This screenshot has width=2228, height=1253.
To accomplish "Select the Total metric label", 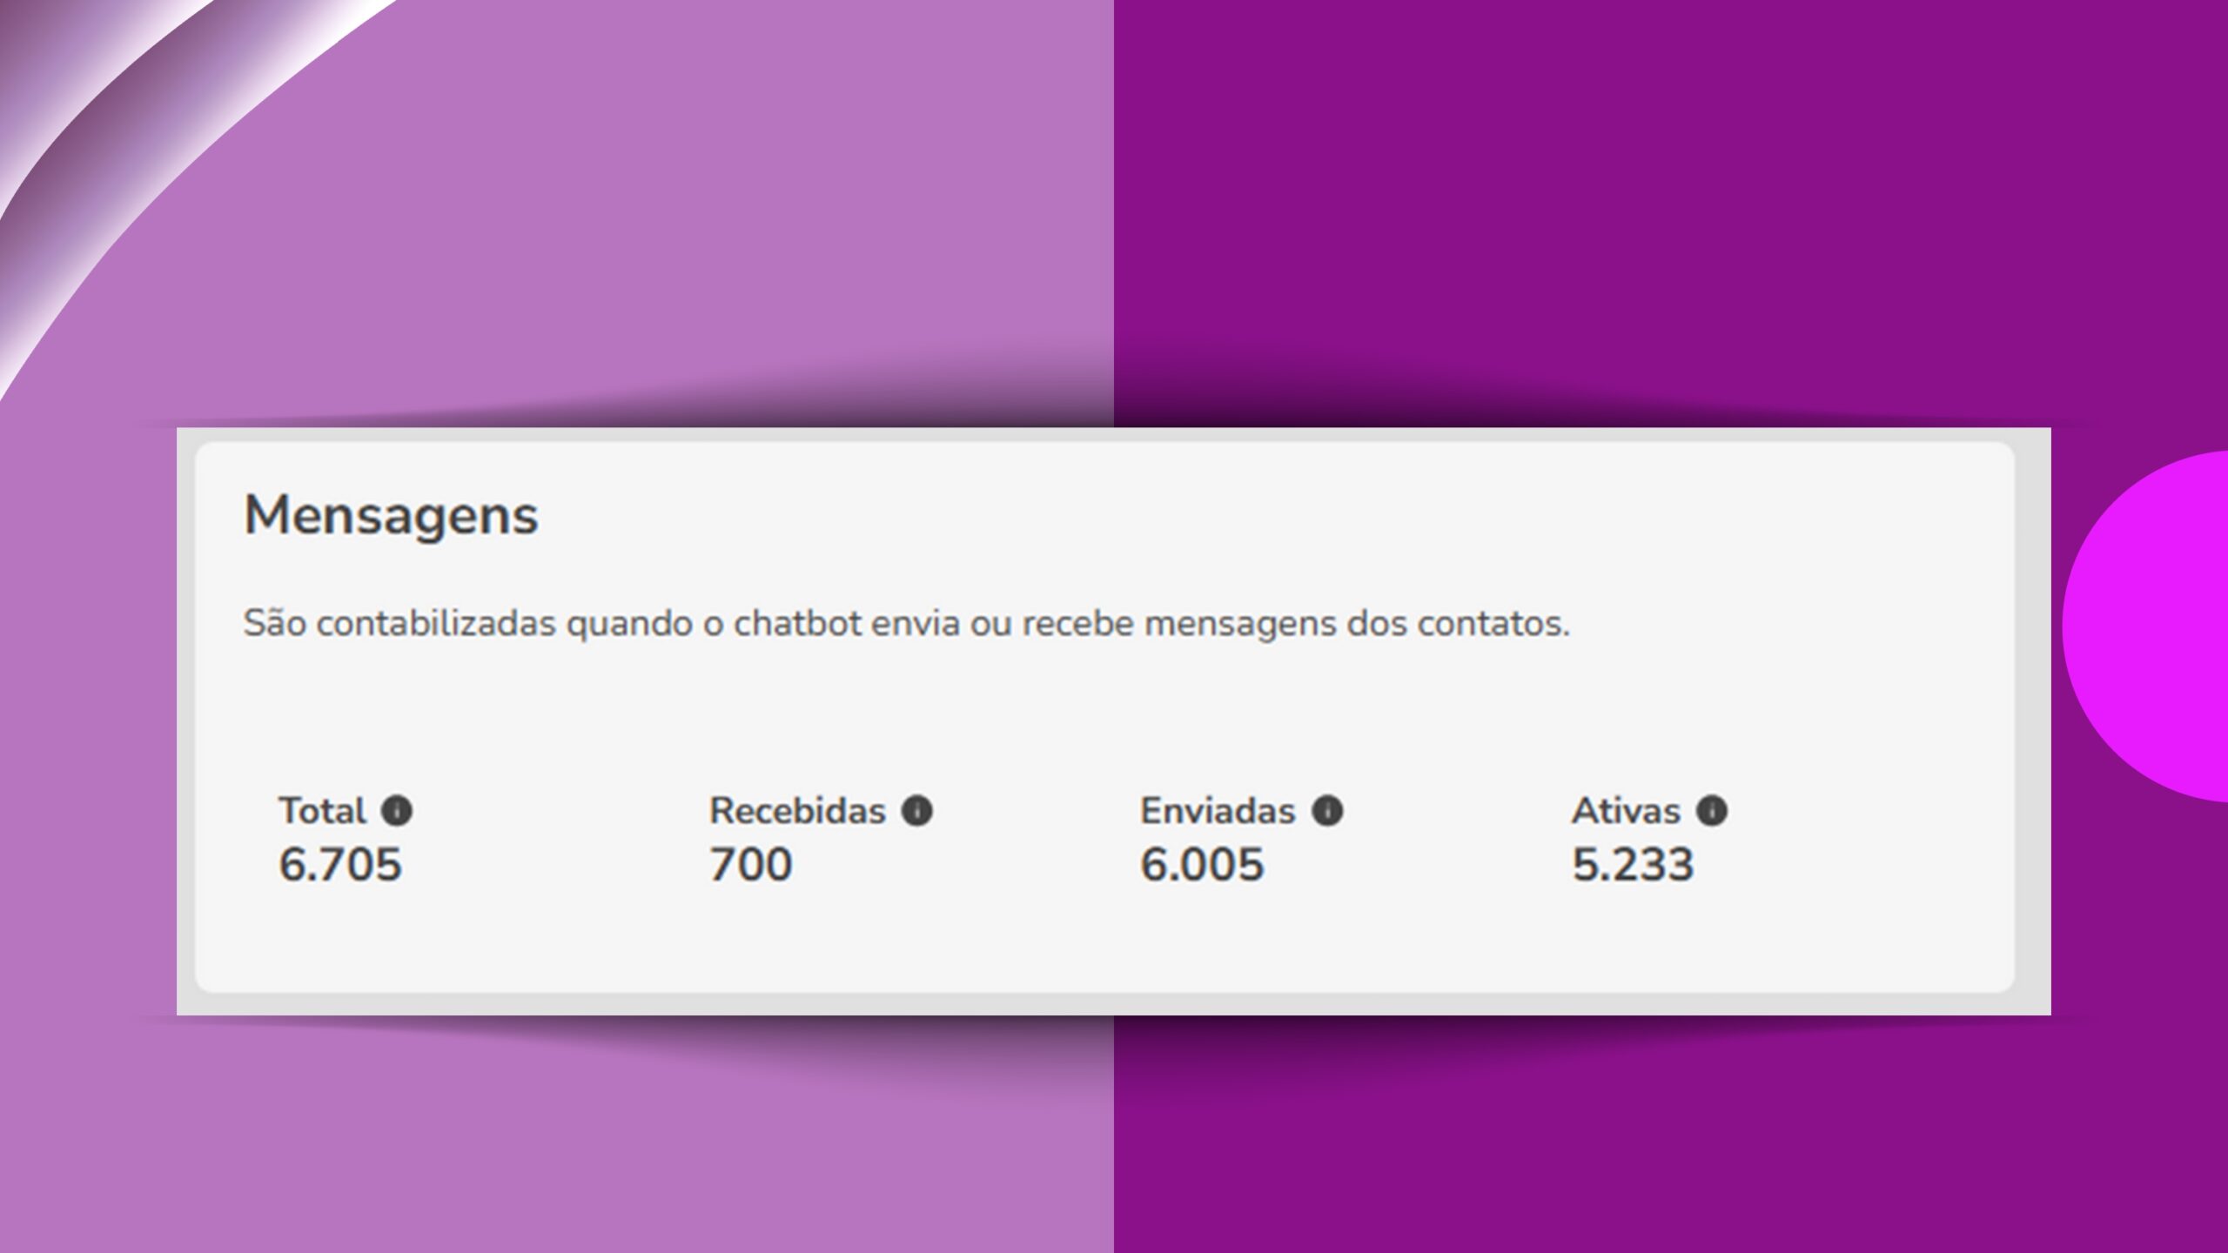I will 322,811.
